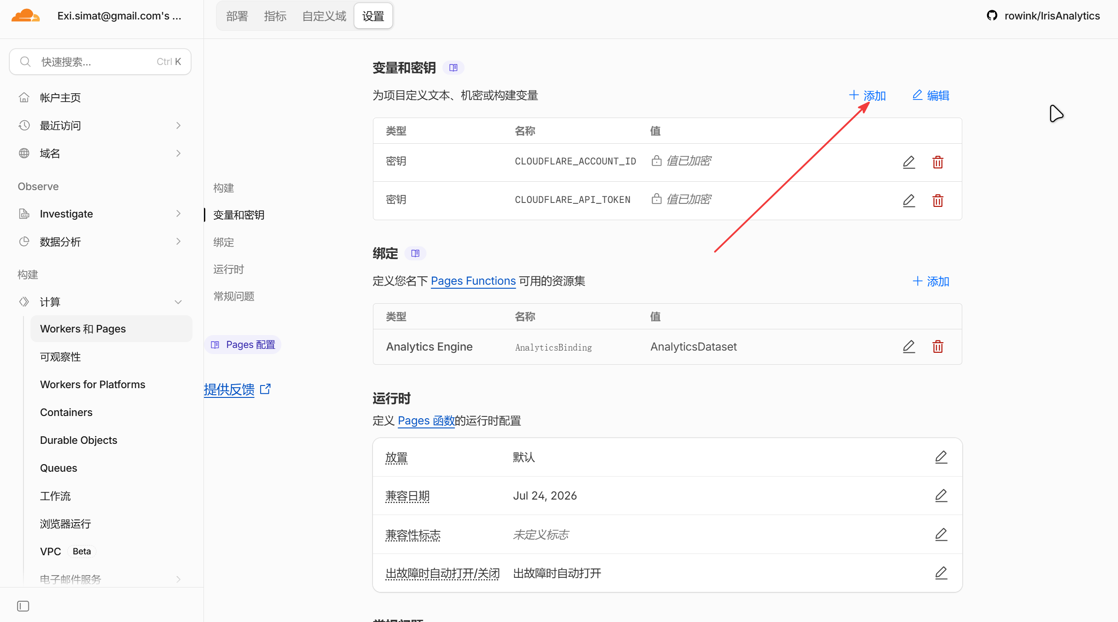Add a new variable via 添加
Viewport: 1118px width, 622px height.
point(868,95)
